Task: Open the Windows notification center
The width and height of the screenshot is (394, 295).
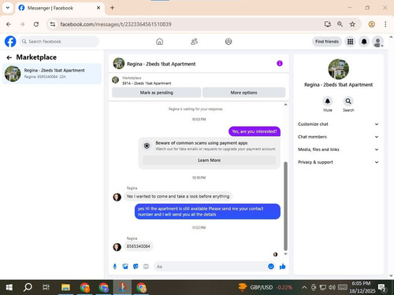Action: point(382,288)
